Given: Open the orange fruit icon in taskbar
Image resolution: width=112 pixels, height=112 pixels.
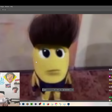Looking at the screenshot, I should (x=27, y=104).
